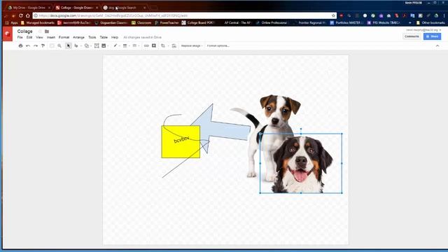Click the Comments button
The image size is (448, 252).
point(412,36)
